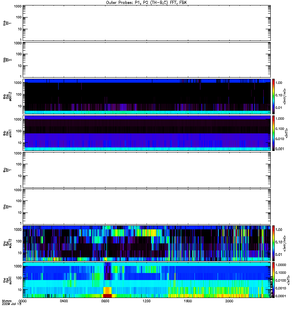Select the 'thc fbk scm1' panel label
The height and width of the screenshot is (312, 293).
(7, 280)
